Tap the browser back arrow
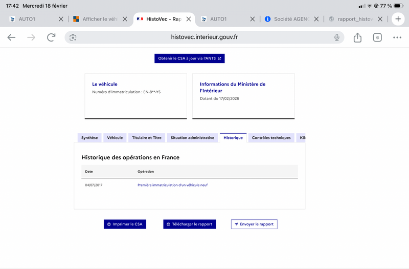409x269 pixels. 11,37
